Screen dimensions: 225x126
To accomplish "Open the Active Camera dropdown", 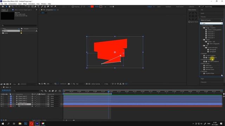I will click(x=97, y=84).
